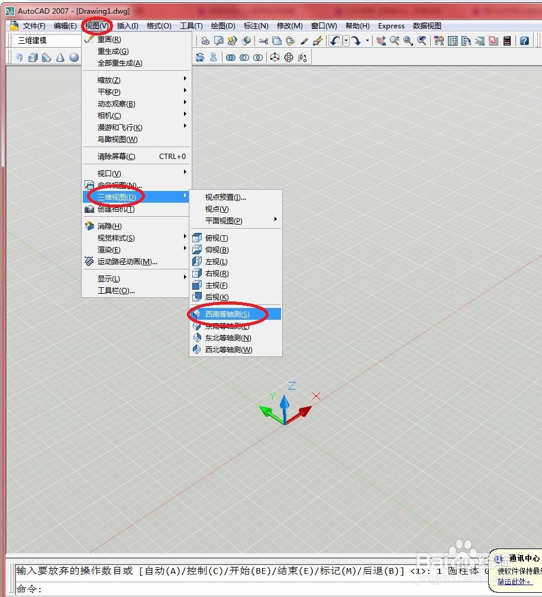Image resolution: width=542 pixels, height=597 pixels.
Task: Expand the 平移(P) submenu
Action: pyautogui.click(x=136, y=92)
